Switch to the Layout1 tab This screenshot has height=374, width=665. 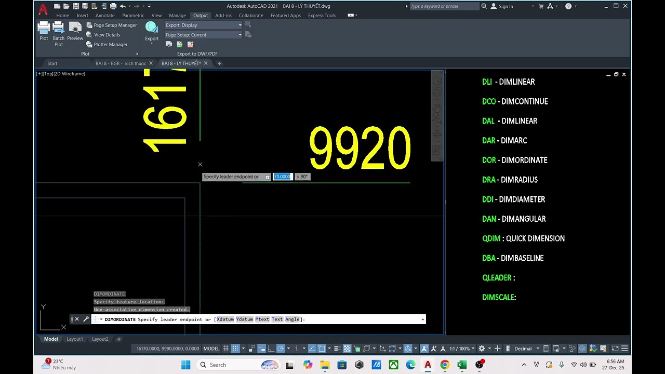pos(75,339)
